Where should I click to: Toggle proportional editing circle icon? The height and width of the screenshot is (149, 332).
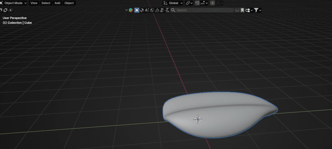(213, 3)
